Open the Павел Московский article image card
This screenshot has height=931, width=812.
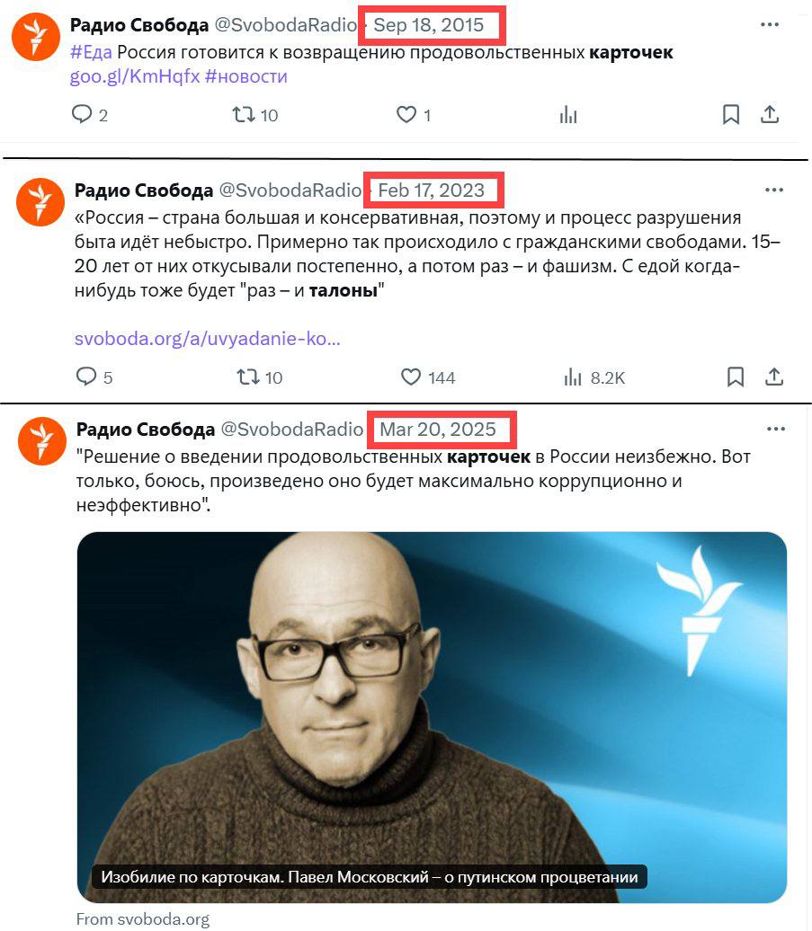click(432, 717)
